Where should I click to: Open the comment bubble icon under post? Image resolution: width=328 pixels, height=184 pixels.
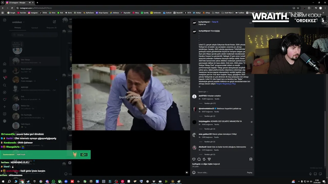tap(199, 159)
